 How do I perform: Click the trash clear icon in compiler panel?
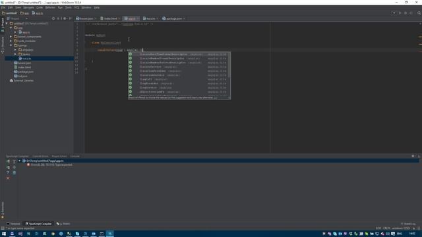(15, 172)
